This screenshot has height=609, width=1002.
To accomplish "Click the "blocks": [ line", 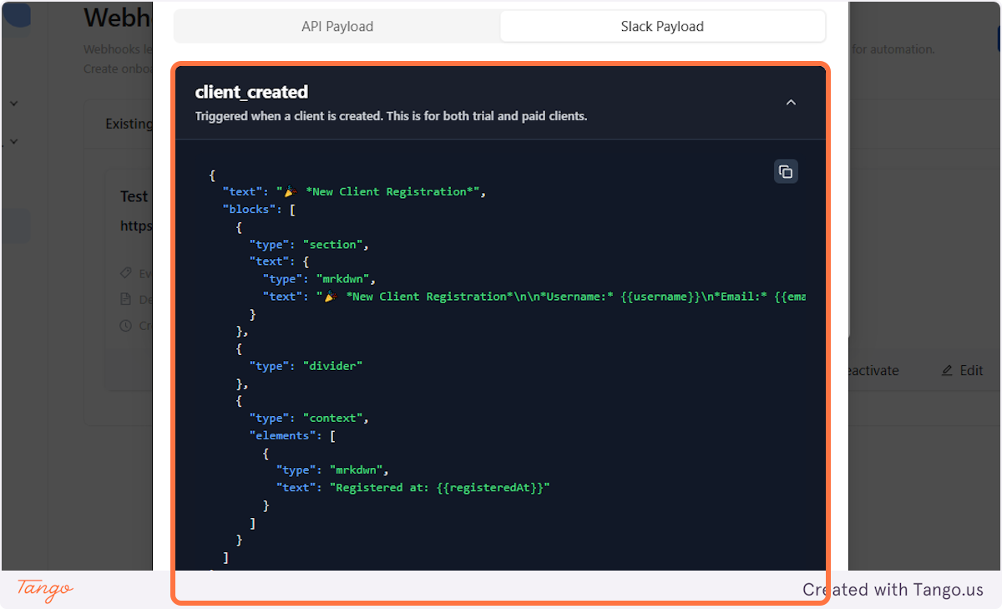I will 259,209.
